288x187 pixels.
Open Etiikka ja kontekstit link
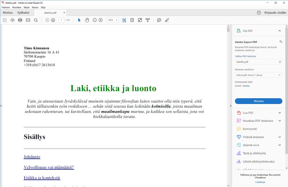tap(42, 178)
